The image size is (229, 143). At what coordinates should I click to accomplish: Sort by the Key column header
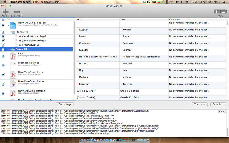pyautogui.click(x=98, y=19)
